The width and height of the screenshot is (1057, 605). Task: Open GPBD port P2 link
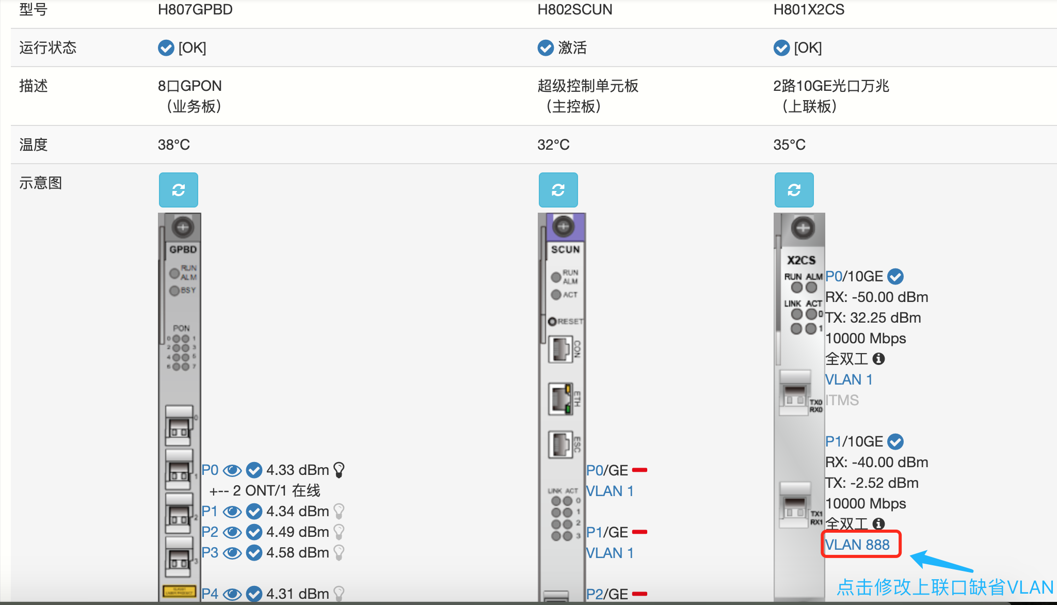pos(210,532)
